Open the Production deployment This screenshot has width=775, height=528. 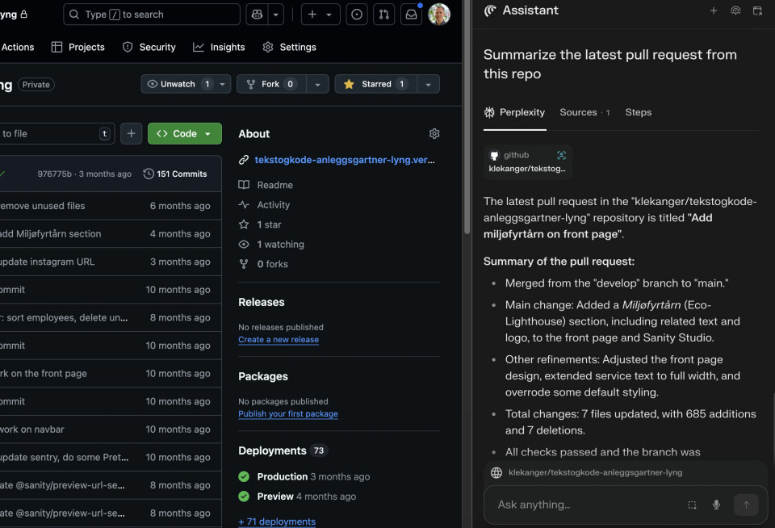pyautogui.click(x=283, y=476)
